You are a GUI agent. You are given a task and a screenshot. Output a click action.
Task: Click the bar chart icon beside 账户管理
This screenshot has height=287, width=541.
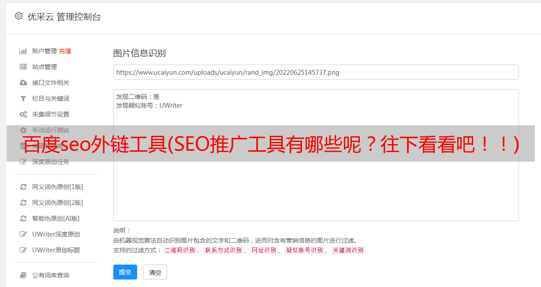(x=23, y=51)
